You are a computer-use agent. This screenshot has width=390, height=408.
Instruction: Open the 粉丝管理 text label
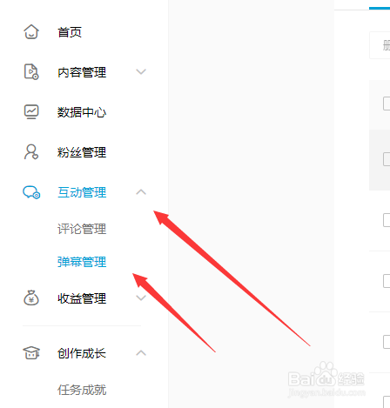82,152
